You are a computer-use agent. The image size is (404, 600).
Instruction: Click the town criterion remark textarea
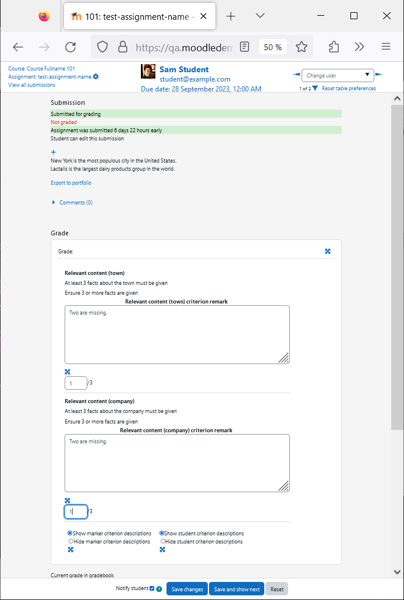pos(177,334)
